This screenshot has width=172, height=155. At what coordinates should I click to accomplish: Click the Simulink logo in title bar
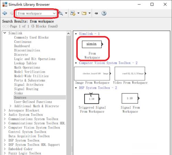click(5, 4)
